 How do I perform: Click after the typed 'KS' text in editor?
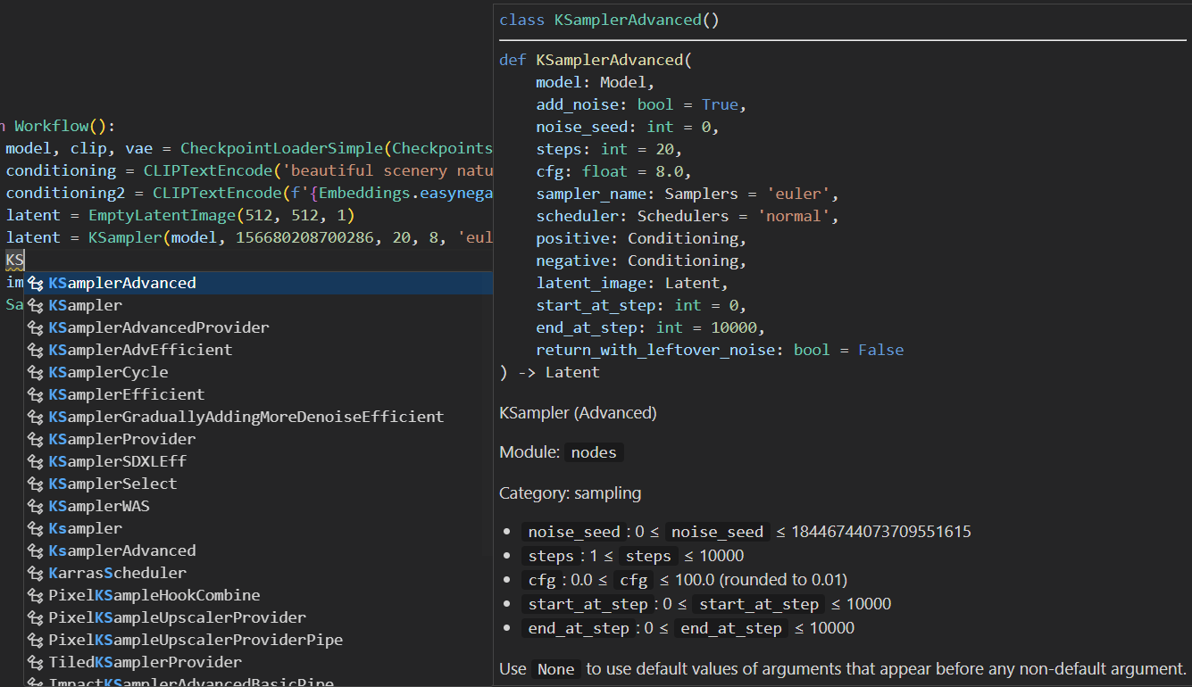pos(26,260)
